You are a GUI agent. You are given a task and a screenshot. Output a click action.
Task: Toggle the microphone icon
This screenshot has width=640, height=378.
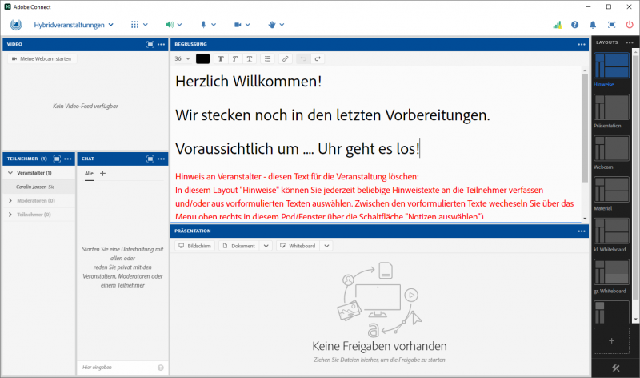(x=203, y=25)
